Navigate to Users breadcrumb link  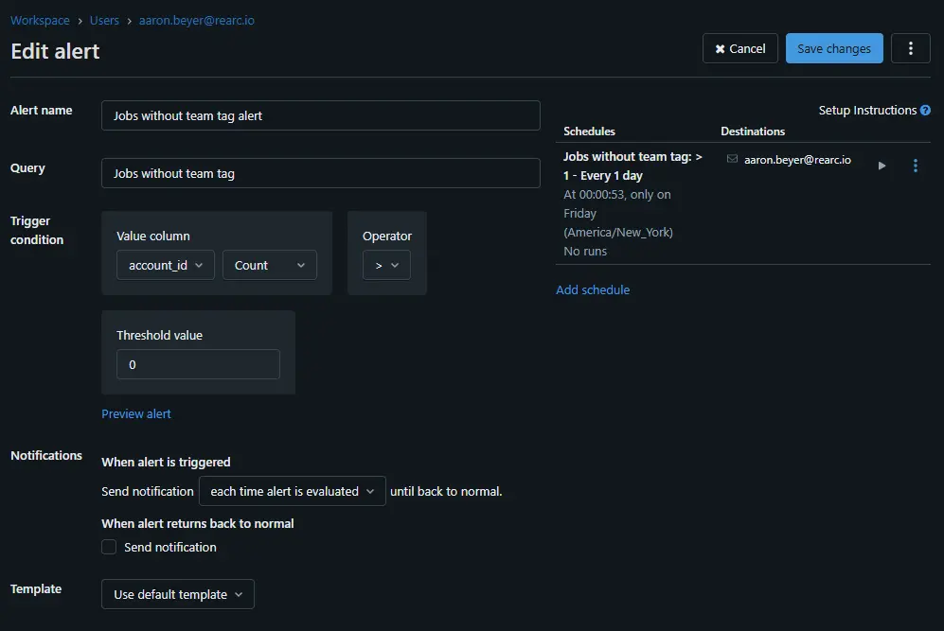tap(104, 20)
